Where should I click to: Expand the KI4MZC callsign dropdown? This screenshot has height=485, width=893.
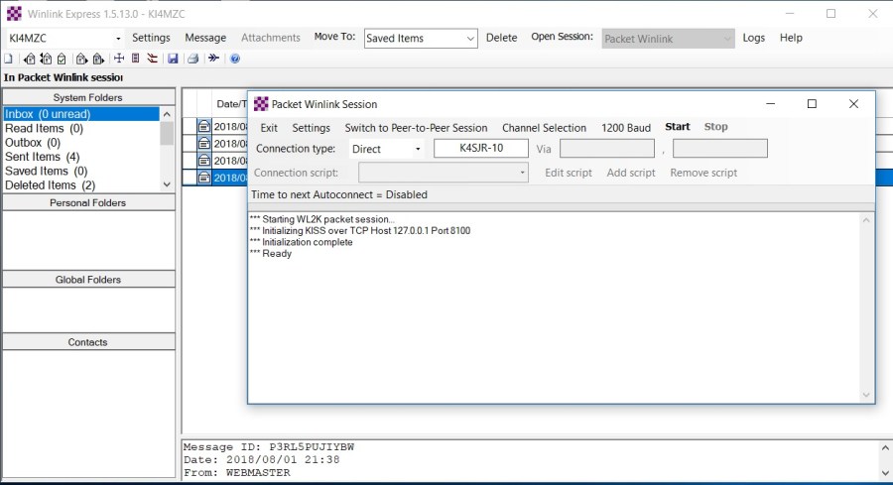(118, 39)
